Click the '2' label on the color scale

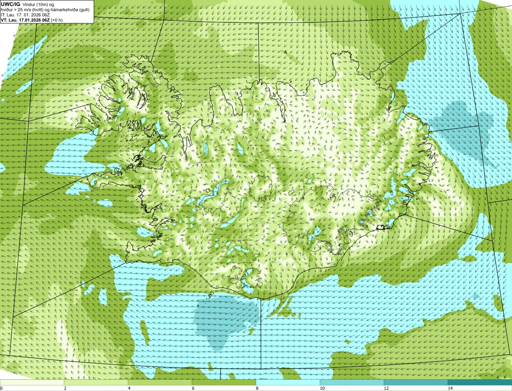point(65,388)
